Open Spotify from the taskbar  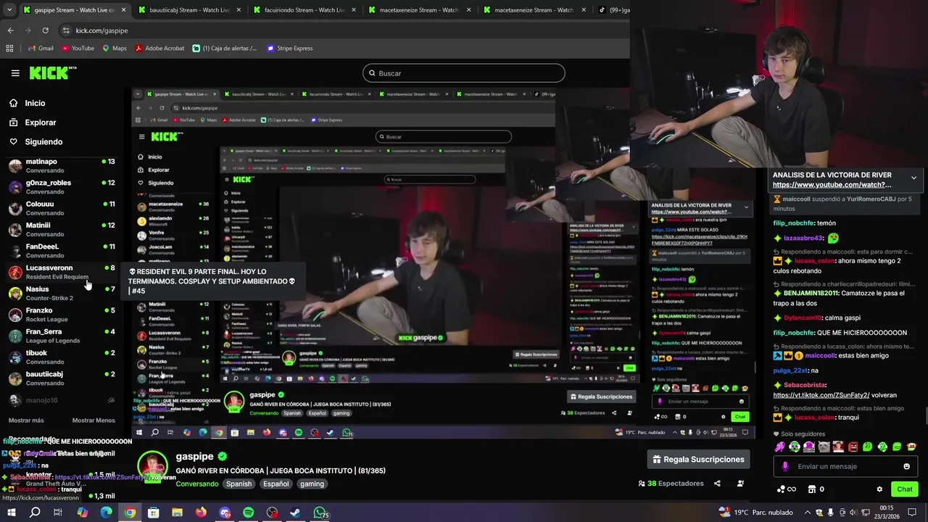248,513
